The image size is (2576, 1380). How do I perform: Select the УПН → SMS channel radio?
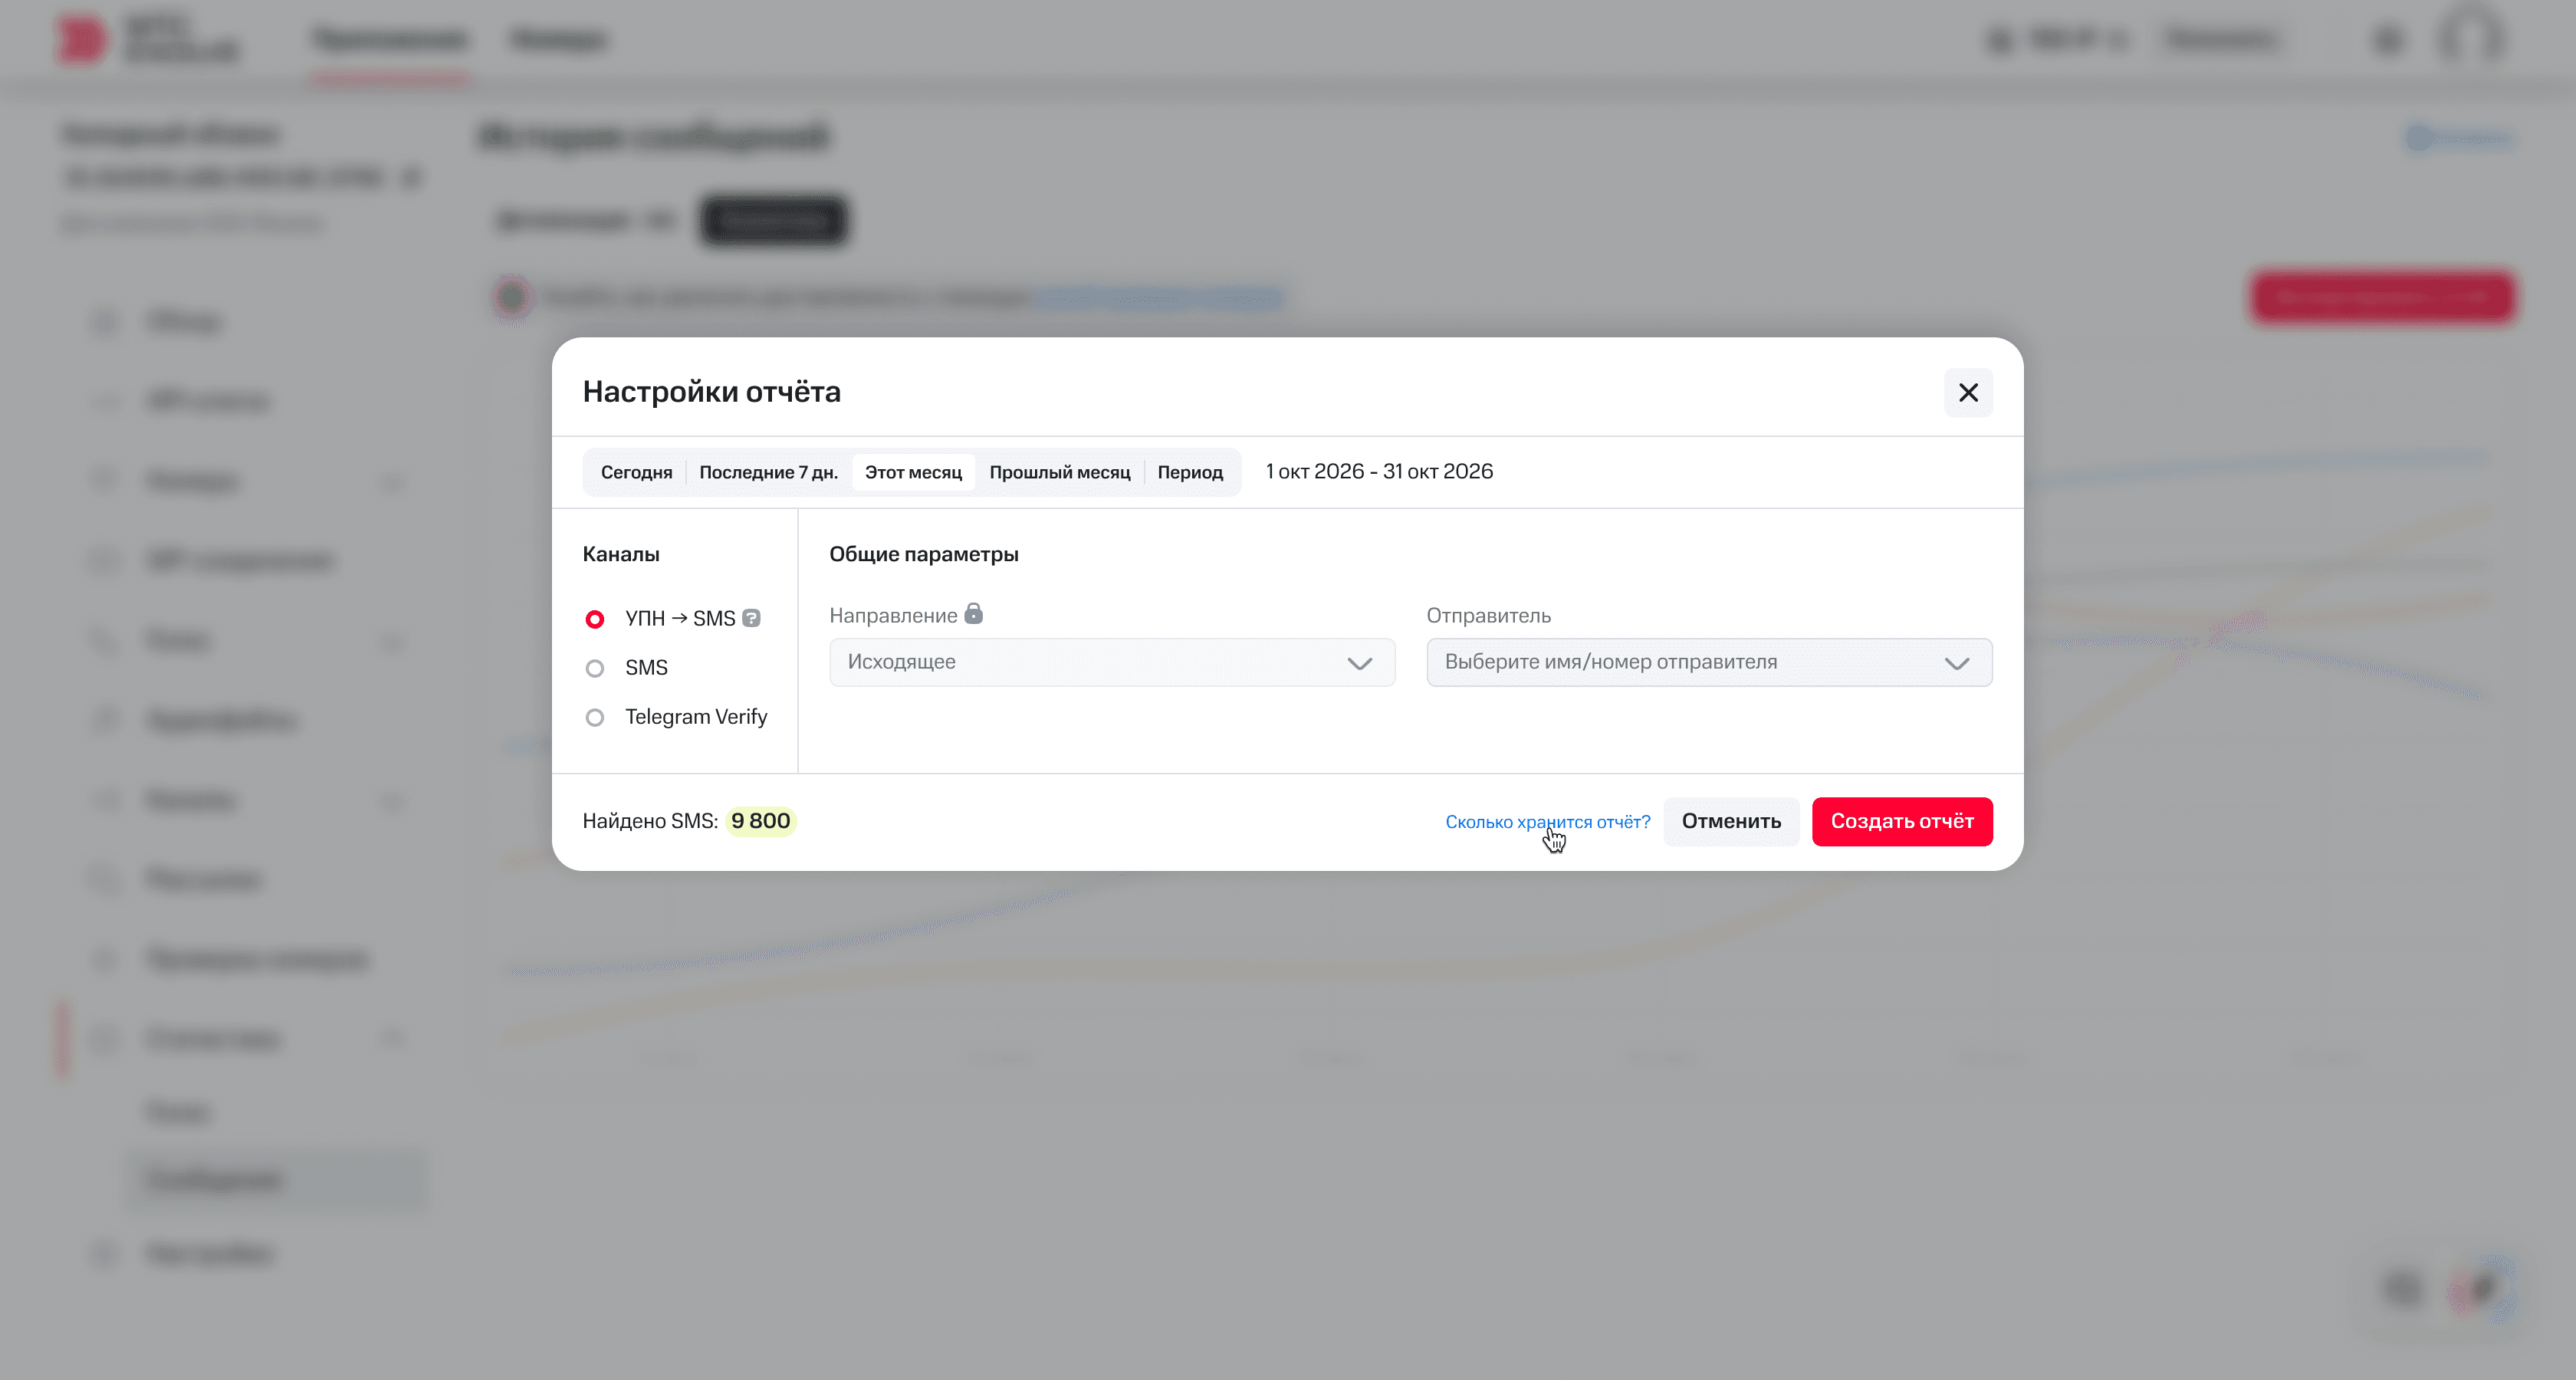(594, 619)
